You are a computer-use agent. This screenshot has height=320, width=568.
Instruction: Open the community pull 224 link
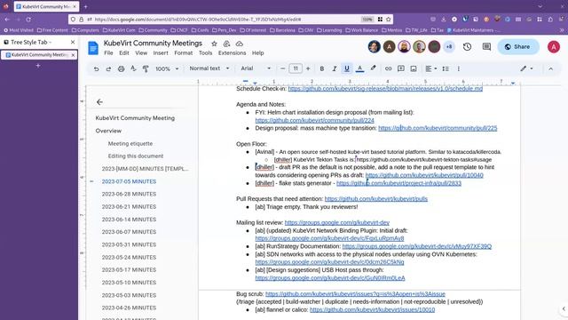click(314, 120)
